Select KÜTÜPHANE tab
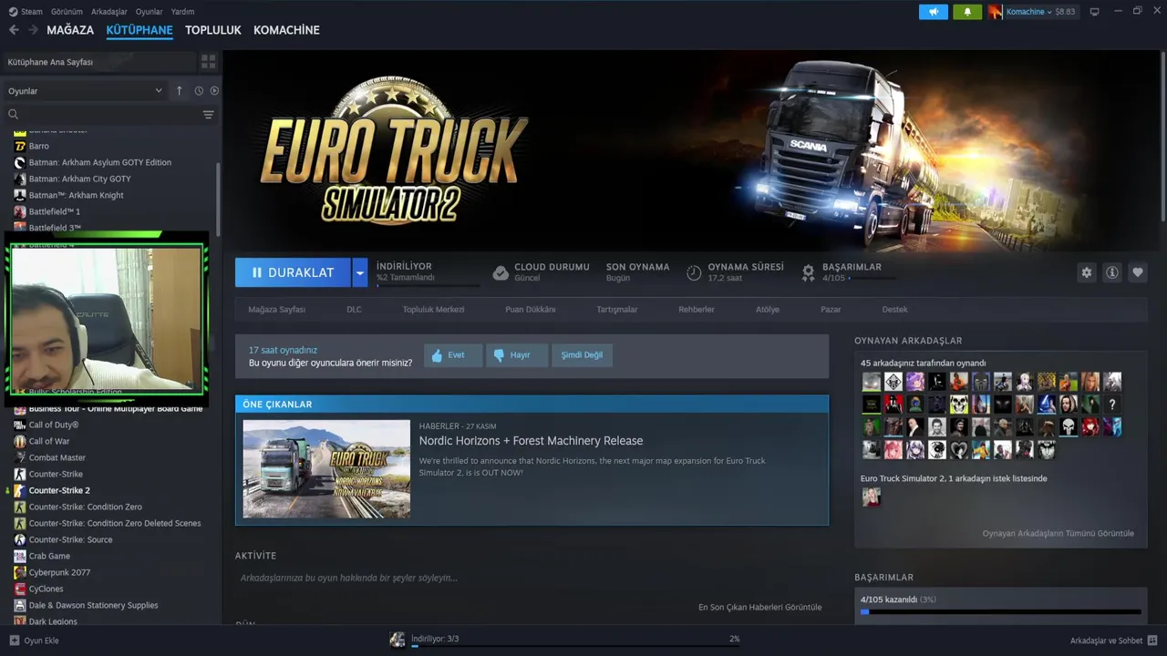 click(139, 30)
